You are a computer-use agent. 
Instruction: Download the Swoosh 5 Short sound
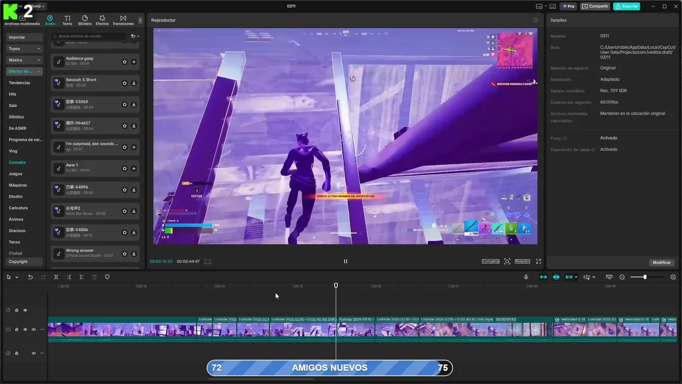click(x=134, y=83)
